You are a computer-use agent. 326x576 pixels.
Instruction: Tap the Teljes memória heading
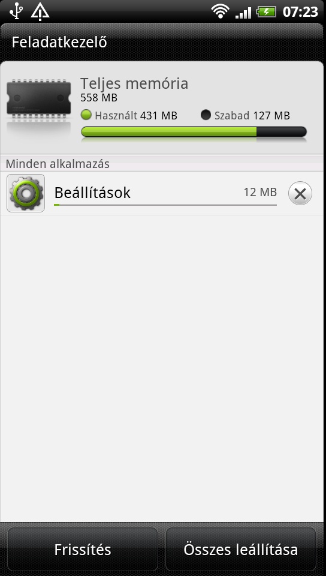(134, 83)
